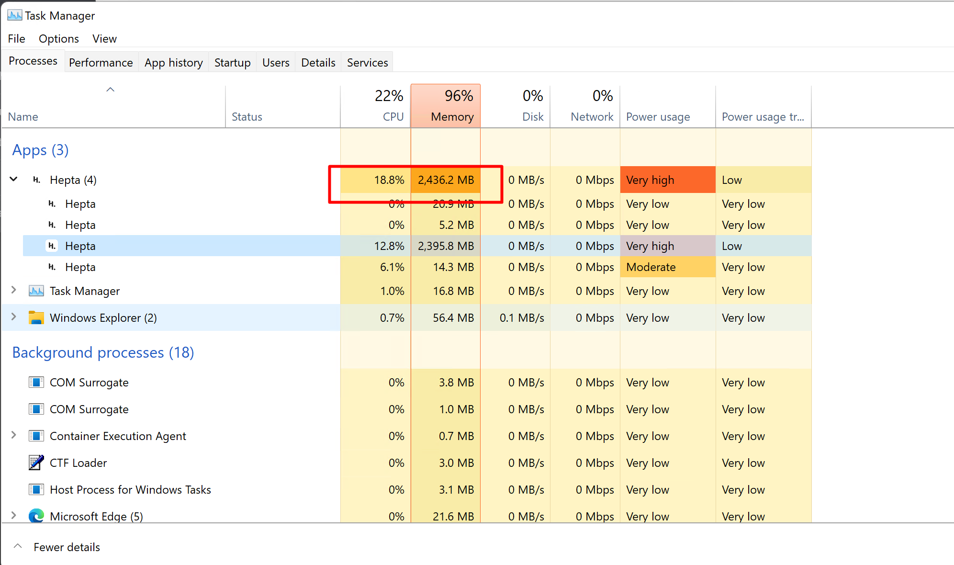
Task: Select the Hepta (4) row name
Action: (73, 180)
